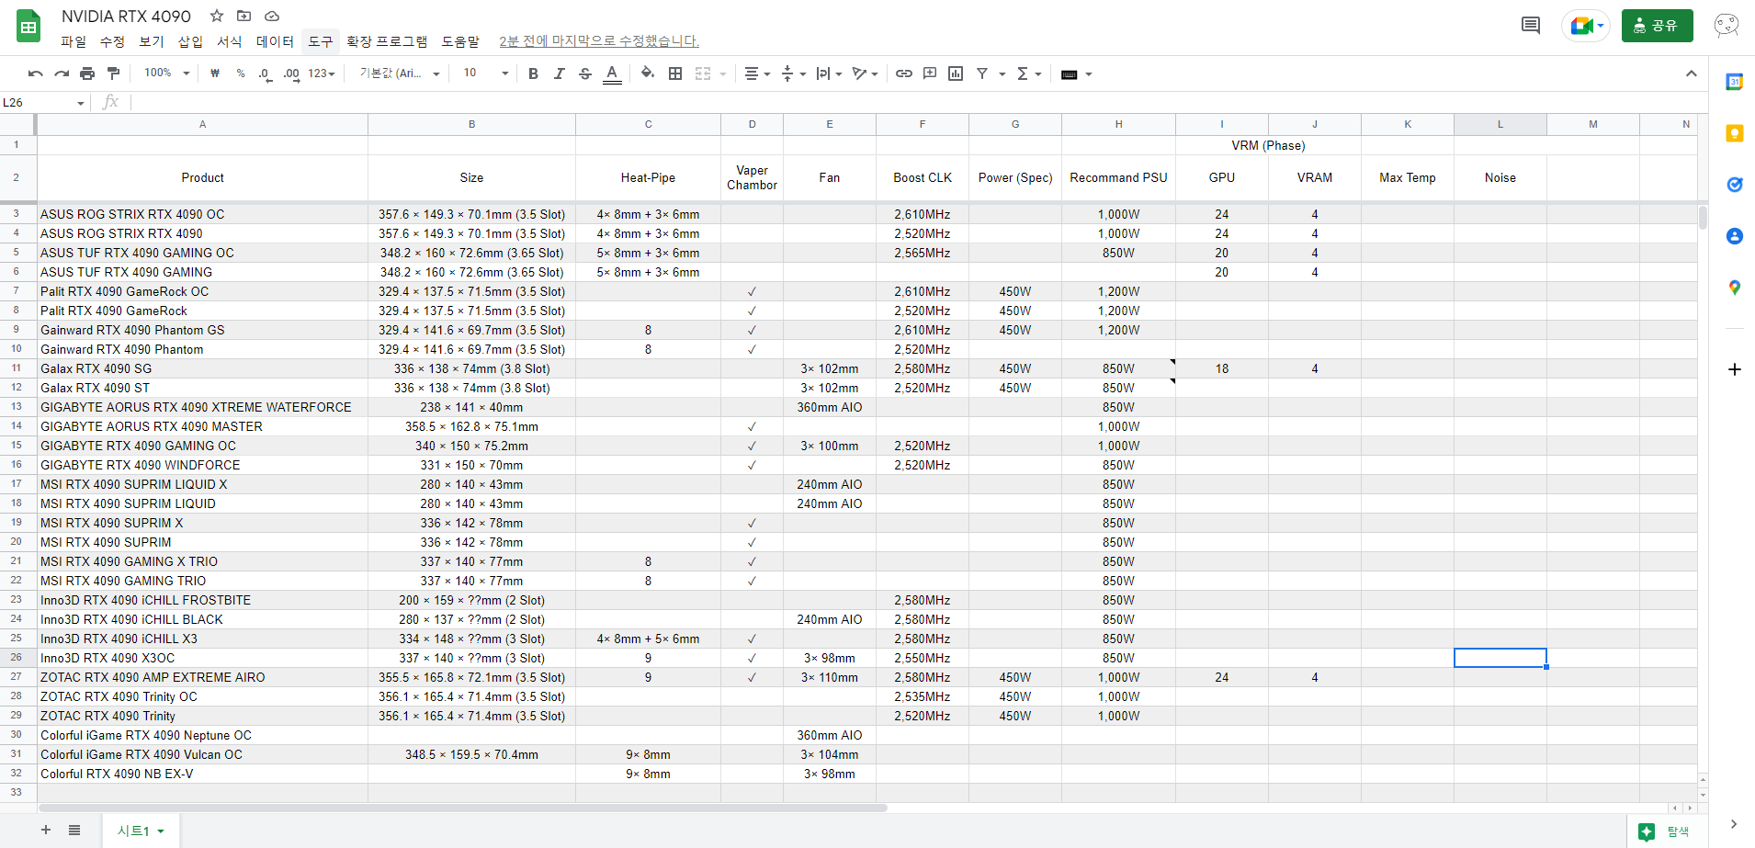The height and width of the screenshot is (848, 1755).
Task: Print the spreadsheet
Action: [x=87, y=73]
